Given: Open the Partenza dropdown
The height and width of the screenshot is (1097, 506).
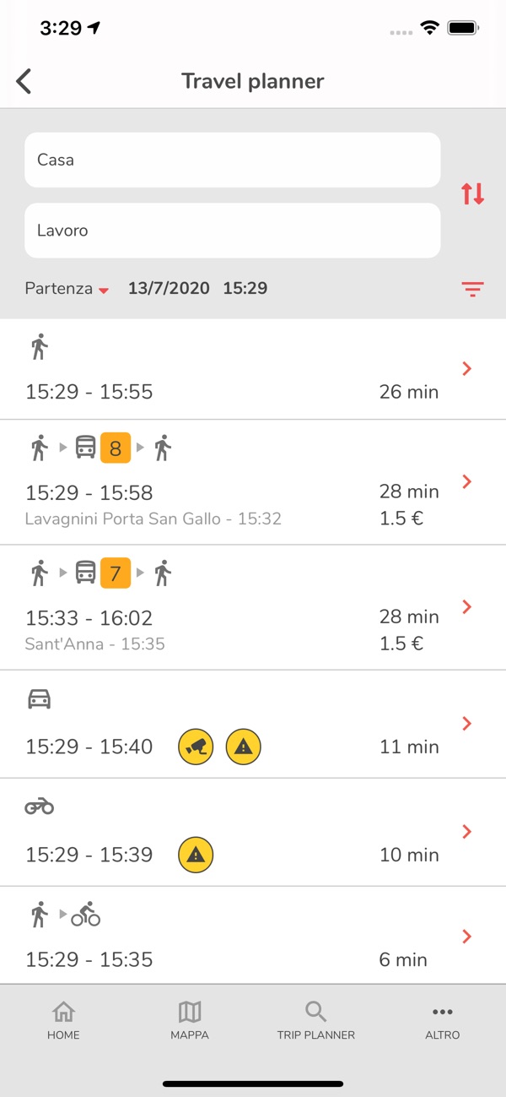Looking at the screenshot, I should (x=67, y=289).
